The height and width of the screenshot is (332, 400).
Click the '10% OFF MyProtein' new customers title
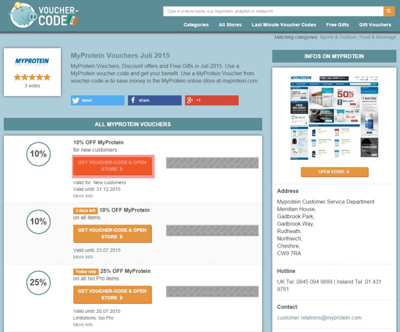tap(98, 143)
